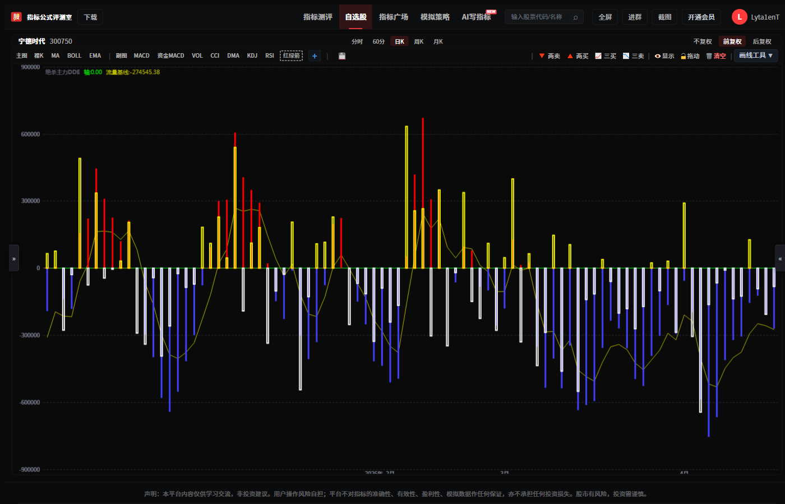Click the 轴:0.00 value label

click(93, 72)
